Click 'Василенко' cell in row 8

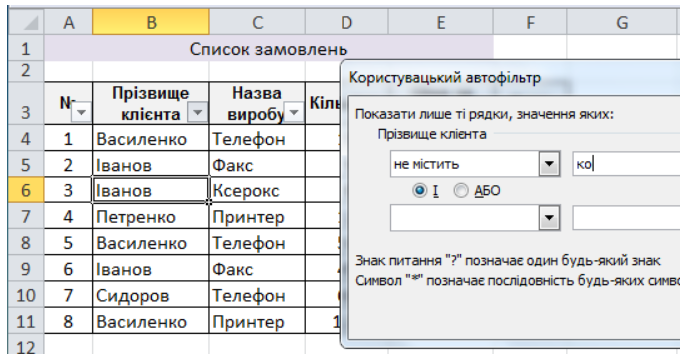151,243
